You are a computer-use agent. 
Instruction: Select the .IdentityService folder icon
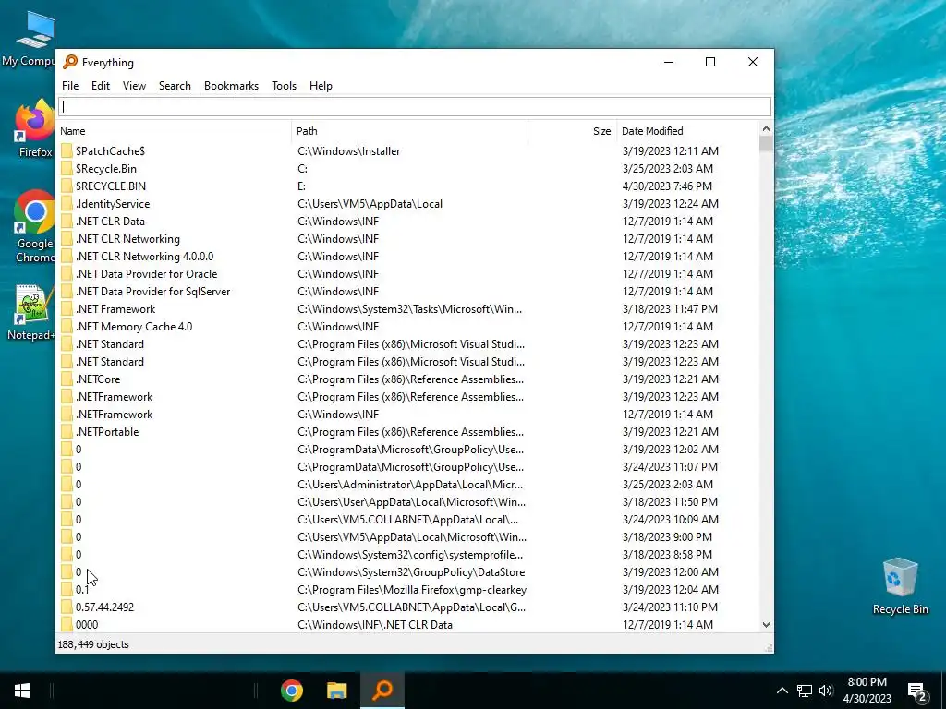[67, 203]
